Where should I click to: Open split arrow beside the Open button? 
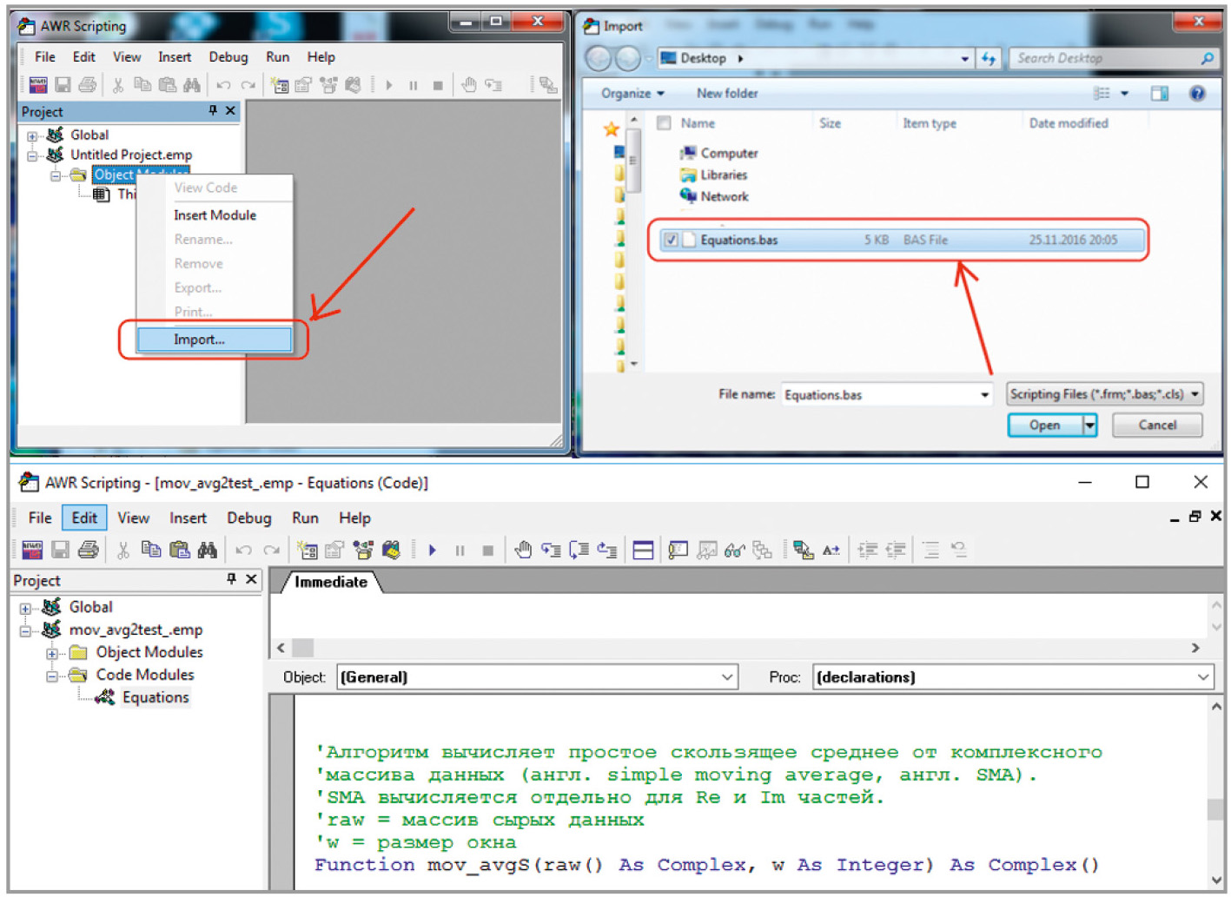[x=1090, y=425]
